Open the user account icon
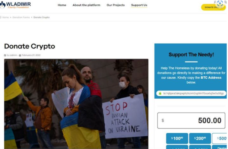The width and height of the screenshot is (228, 149). tap(215, 2)
